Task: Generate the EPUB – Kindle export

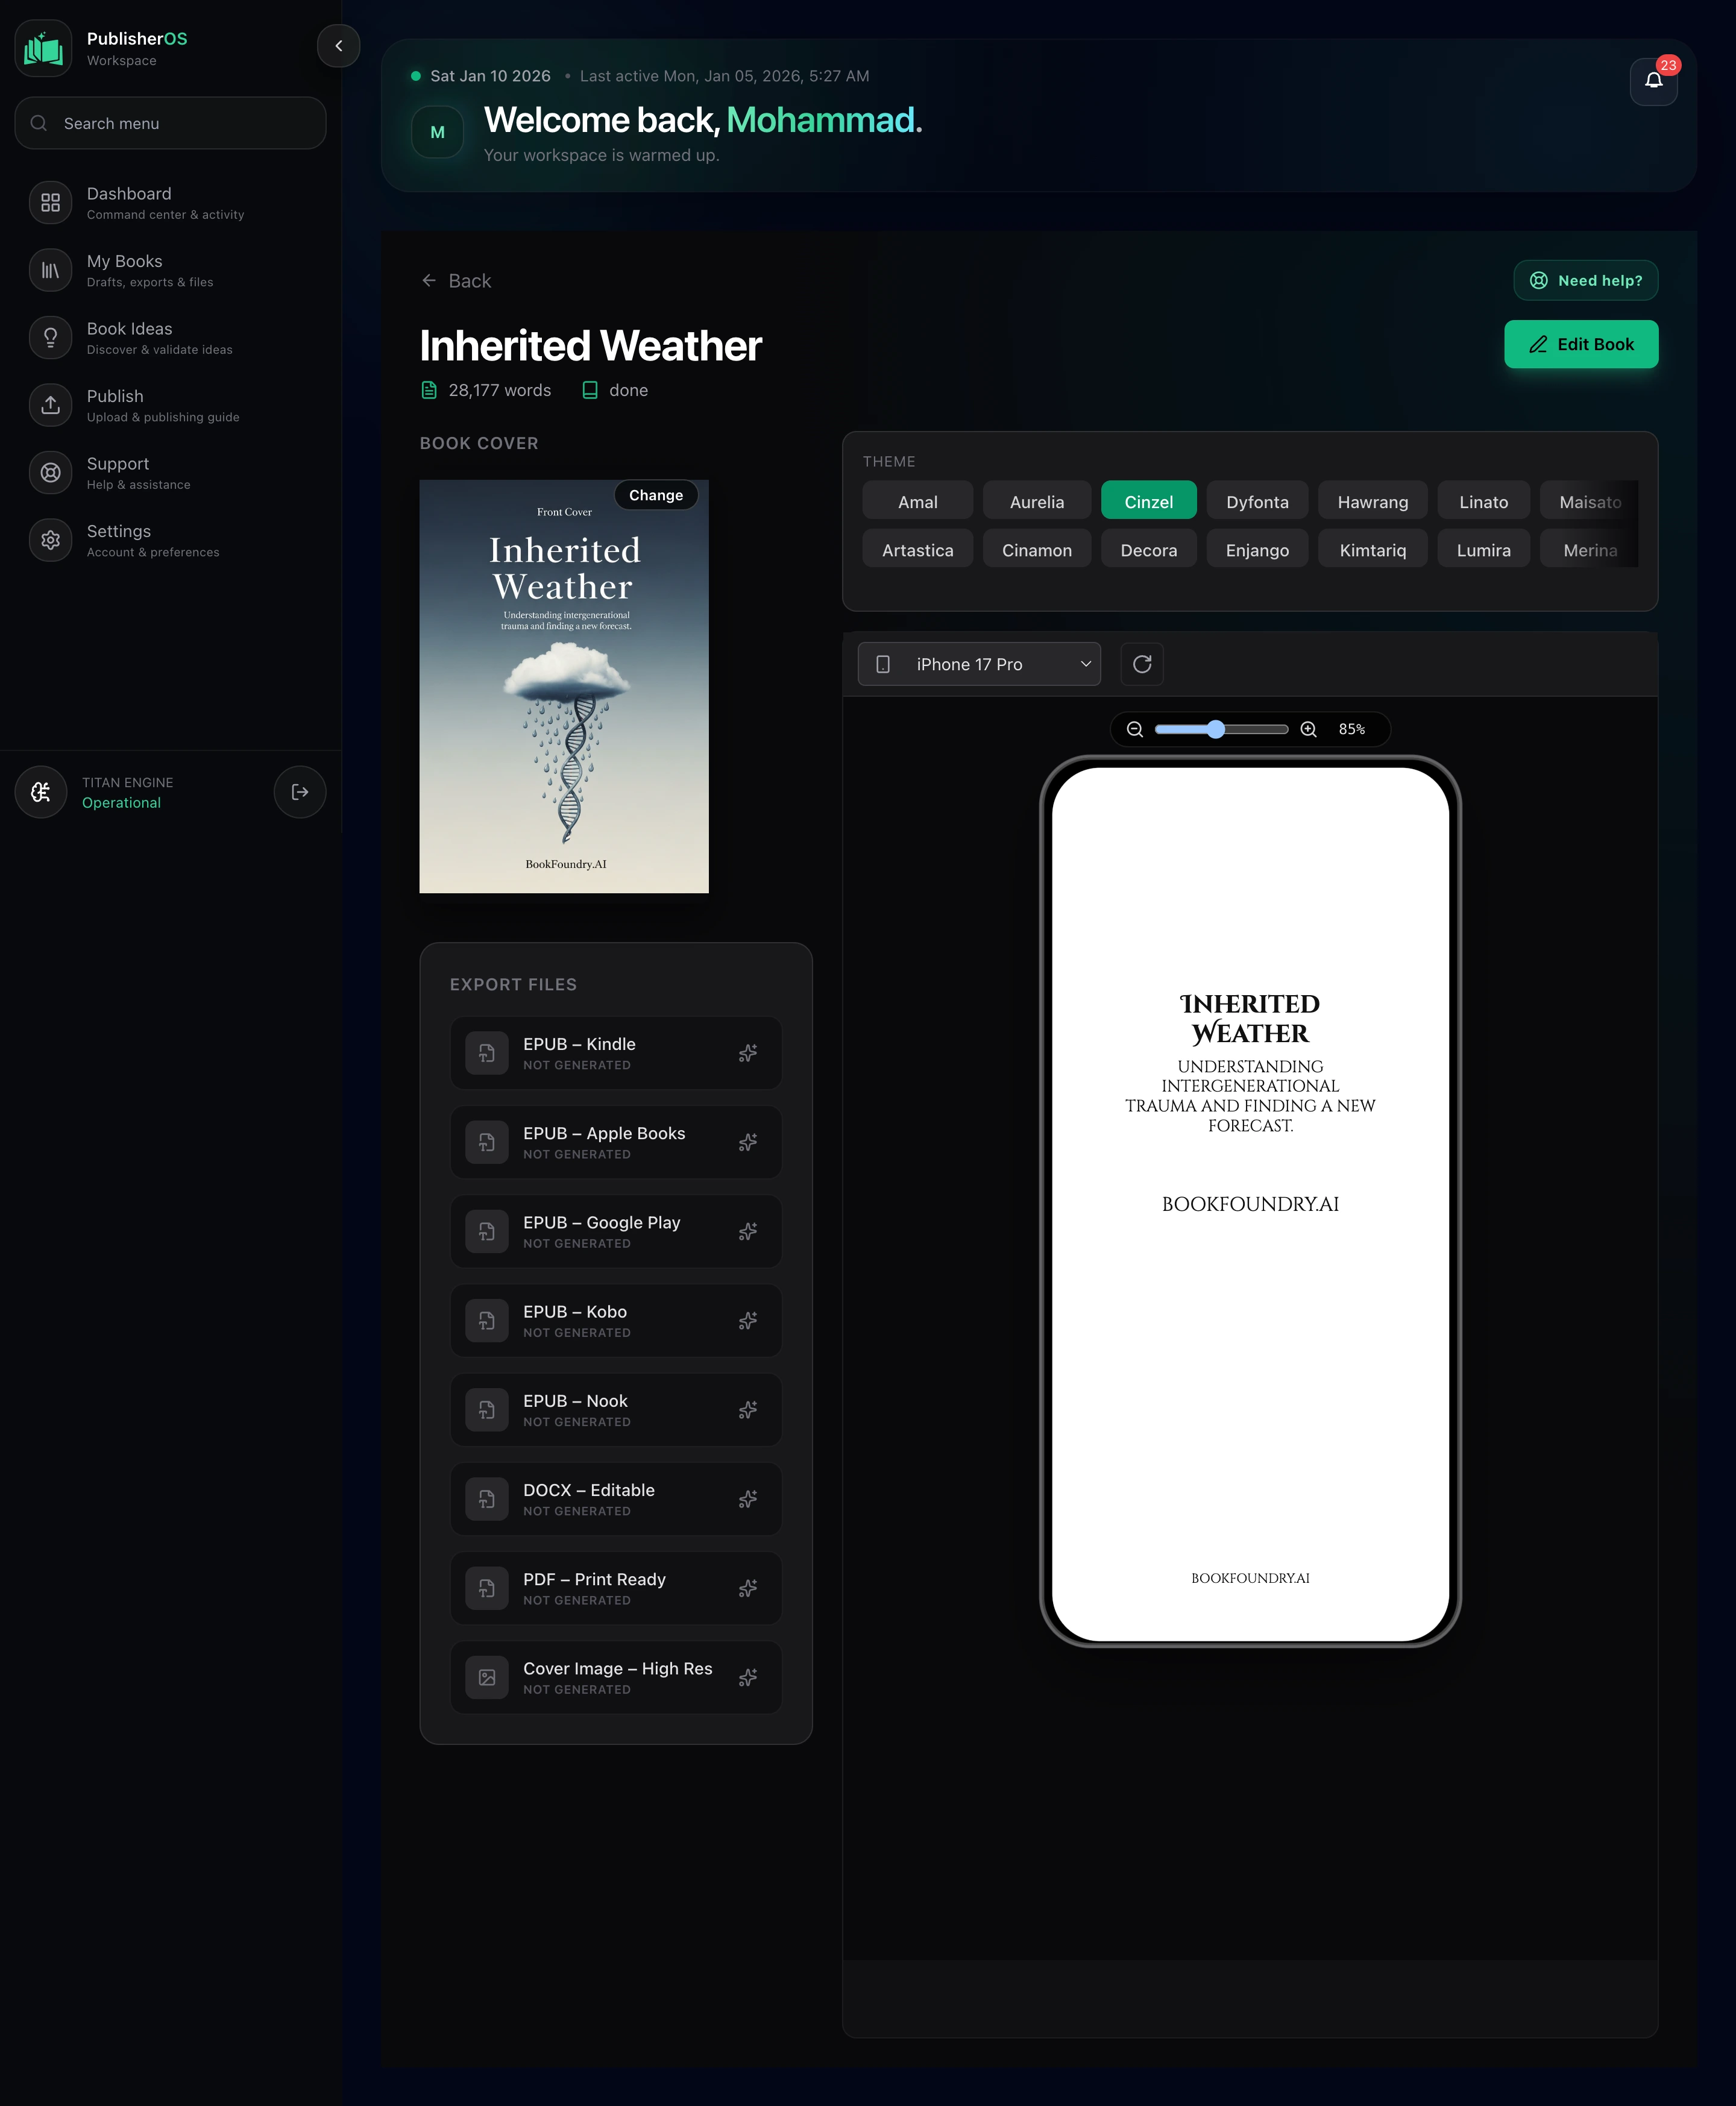Action: pos(747,1053)
